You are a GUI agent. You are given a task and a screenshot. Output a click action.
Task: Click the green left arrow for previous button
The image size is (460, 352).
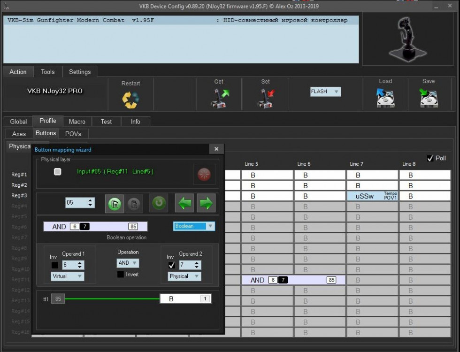(x=184, y=203)
